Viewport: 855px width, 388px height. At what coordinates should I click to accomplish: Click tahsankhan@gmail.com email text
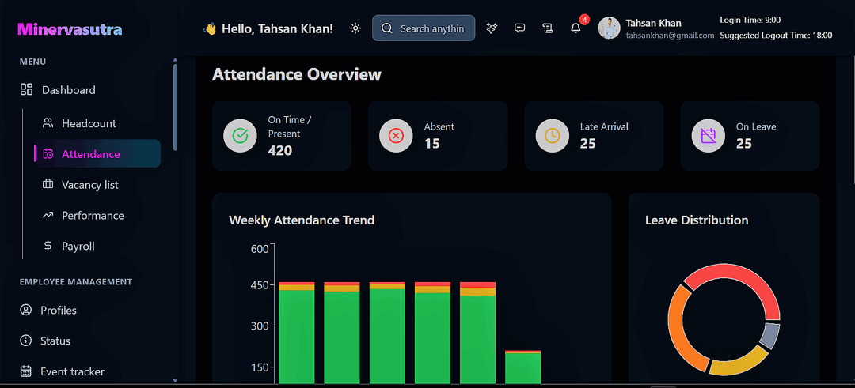670,36
